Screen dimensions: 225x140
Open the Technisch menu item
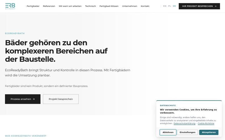(x=90, y=6)
